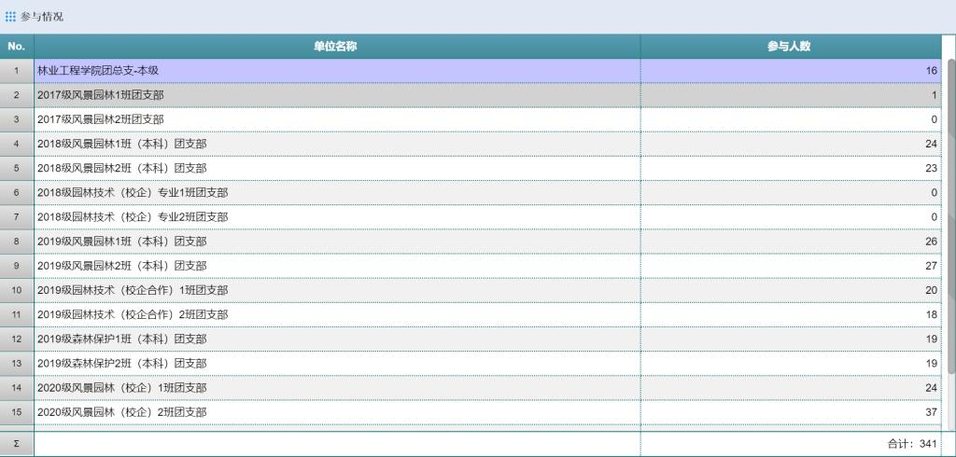Select the 2017级风景园林1班团支部 name cell
Screen dimensions: 956x457
click(x=100, y=95)
